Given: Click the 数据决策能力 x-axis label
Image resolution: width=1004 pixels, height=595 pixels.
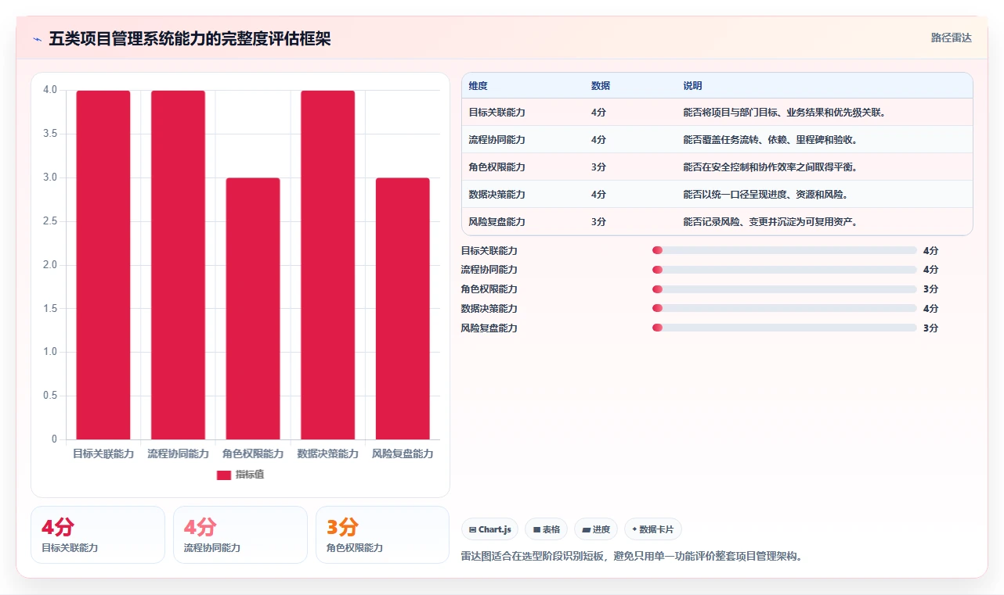Looking at the screenshot, I should [x=328, y=454].
